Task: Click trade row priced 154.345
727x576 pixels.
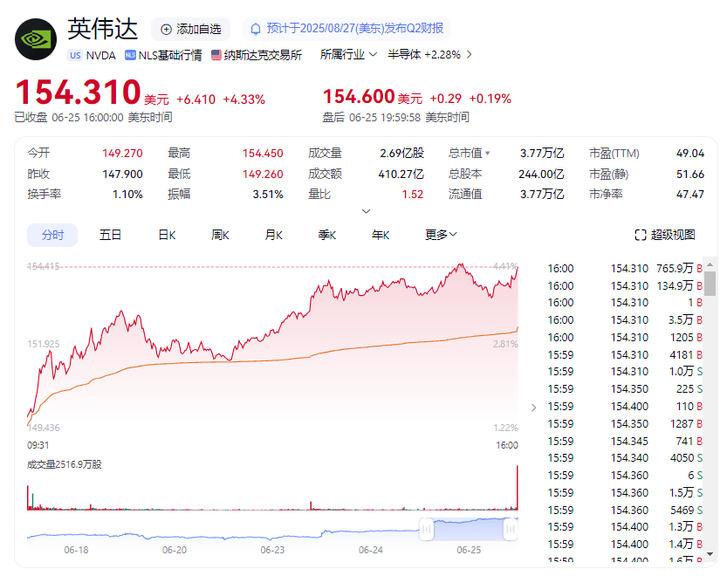Action: pos(625,441)
